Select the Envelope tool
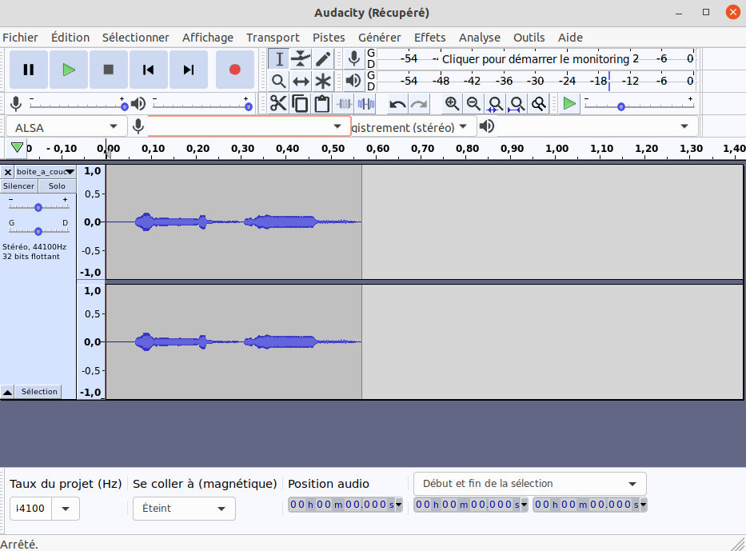The width and height of the screenshot is (746, 551). [301, 59]
